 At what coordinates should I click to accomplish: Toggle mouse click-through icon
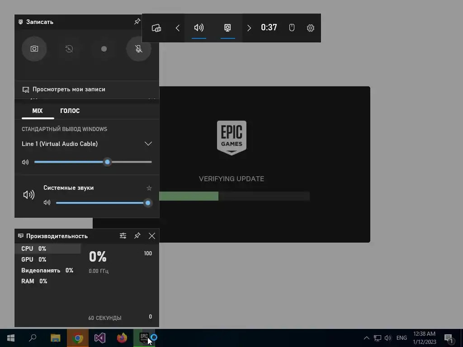click(x=292, y=28)
